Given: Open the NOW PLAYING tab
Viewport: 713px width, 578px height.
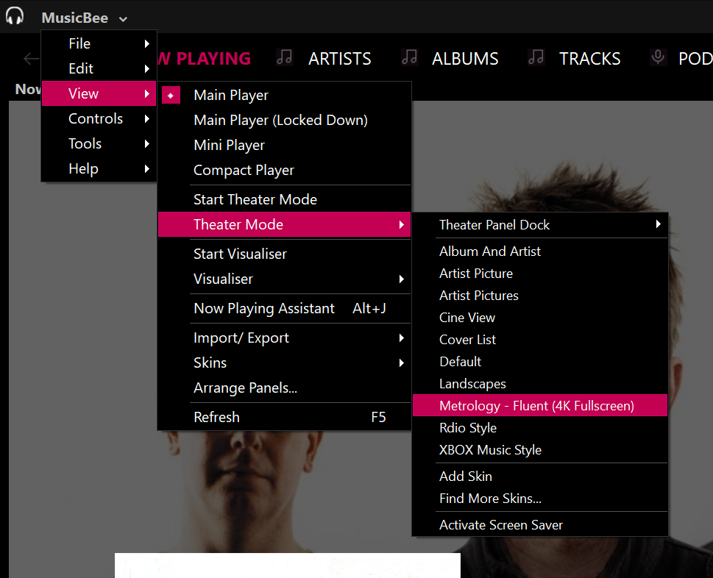Looking at the screenshot, I should coord(205,59).
